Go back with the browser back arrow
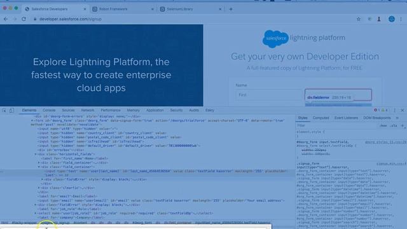This screenshot has height=229, width=407. pos(6,19)
